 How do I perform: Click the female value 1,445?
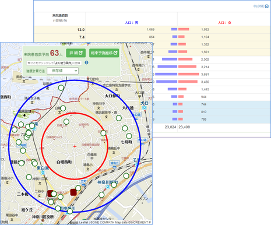(205, 89)
